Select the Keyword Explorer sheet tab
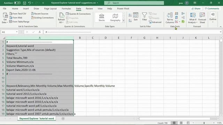 coord(37,118)
